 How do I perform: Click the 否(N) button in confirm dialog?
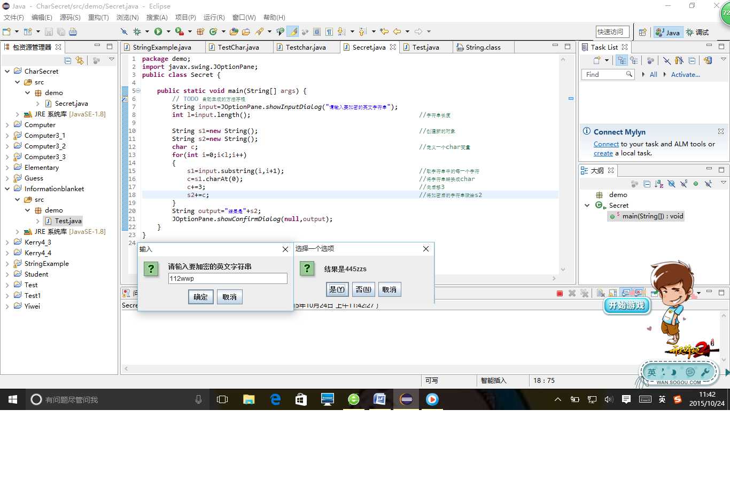[x=363, y=289]
